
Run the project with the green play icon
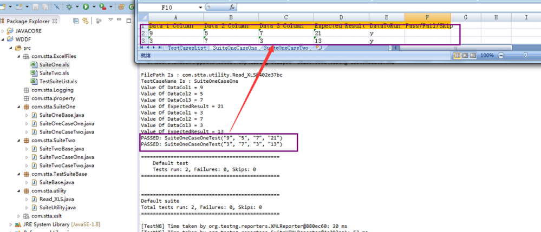click(x=86, y=6)
